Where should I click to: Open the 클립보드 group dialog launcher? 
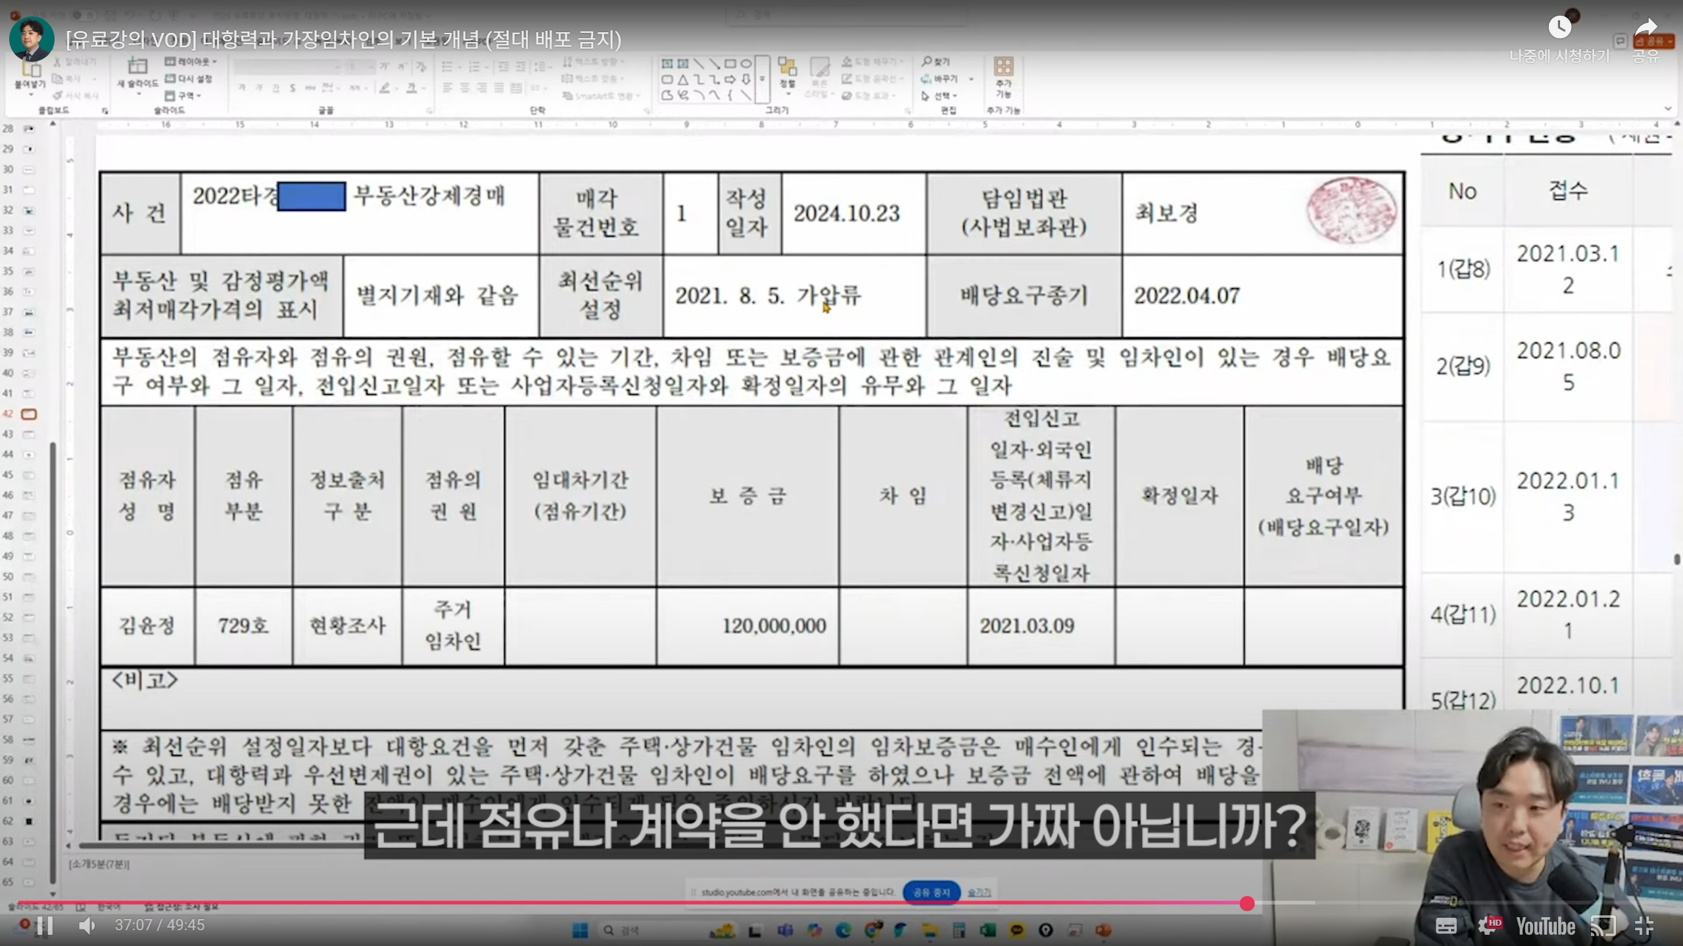click(x=105, y=111)
